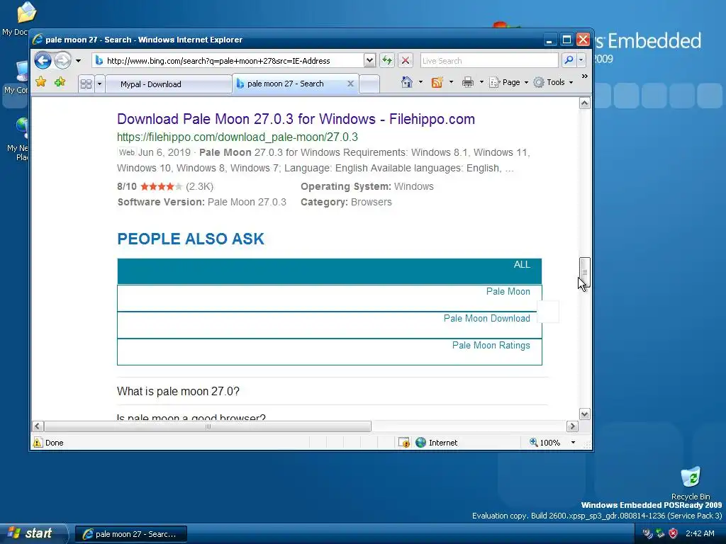Open the search provider options dropdown
Viewport: 726px width, 544px height.
point(581,60)
